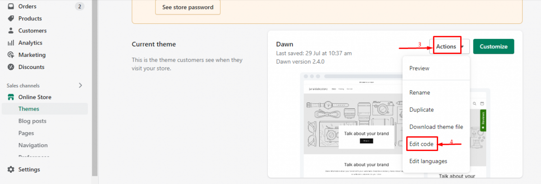Choose Duplicate from the theme menu
The height and width of the screenshot is (184, 541).
click(422, 110)
